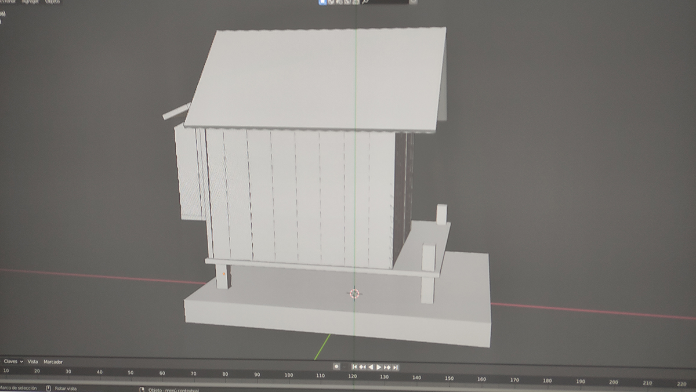Click frame 50 on the timeline ruler
The image size is (696, 392).
pyautogui.click(x=130, y=372)
